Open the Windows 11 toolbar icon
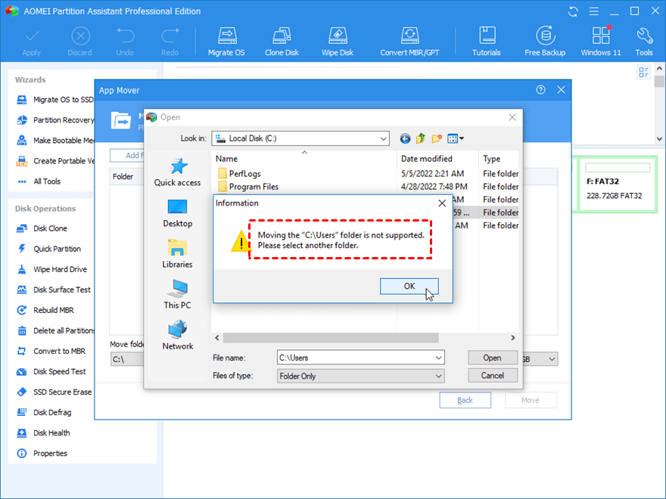The height and width of the screenshot is (499, 666). point(601,42)
